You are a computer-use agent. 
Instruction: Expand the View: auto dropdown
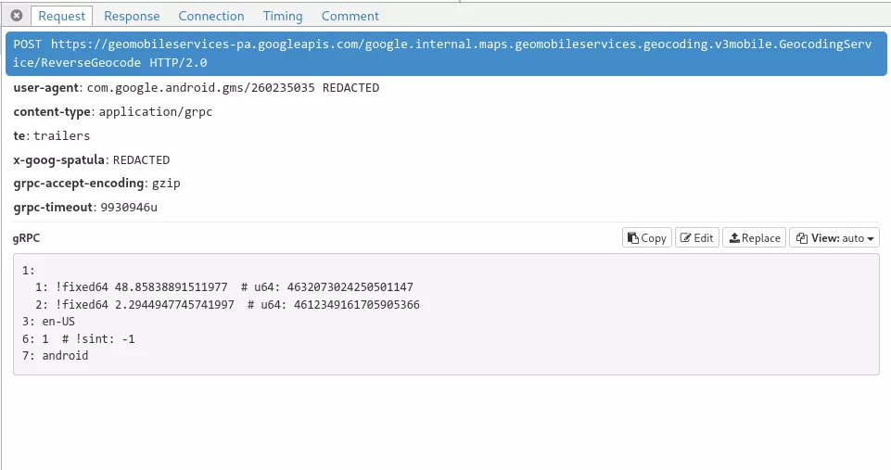point(834,238)
